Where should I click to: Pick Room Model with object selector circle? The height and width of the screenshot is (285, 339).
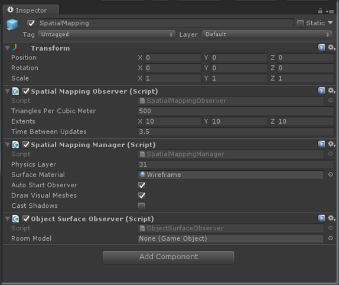tap(330, 238)
